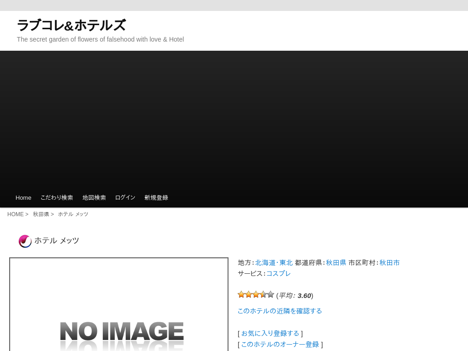Select 新規登録 to sign up
The width and height of the screenshot is (468, 351).
[156, 197]
